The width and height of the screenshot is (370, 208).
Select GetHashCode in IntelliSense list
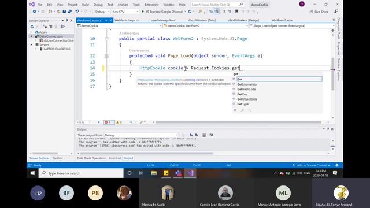tap(246, 89)
